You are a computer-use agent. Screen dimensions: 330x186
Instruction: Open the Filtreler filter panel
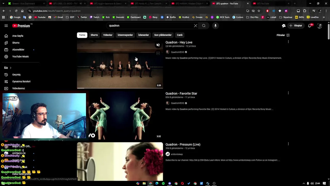[x=283, y=35]
